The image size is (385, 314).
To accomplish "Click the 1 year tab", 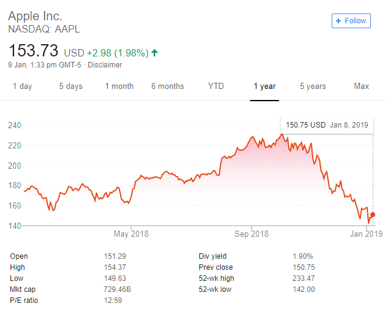I will [264, 86].
